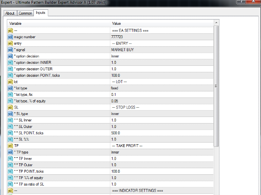
Task: Edit the SL POINT ticks value 500.0
Action: coord(161,133)
